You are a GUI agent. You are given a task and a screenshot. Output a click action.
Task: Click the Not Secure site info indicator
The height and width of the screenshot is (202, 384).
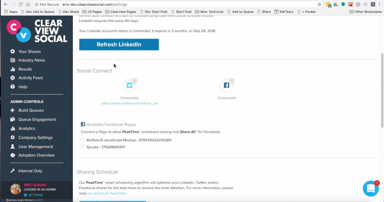pos(47,4)
